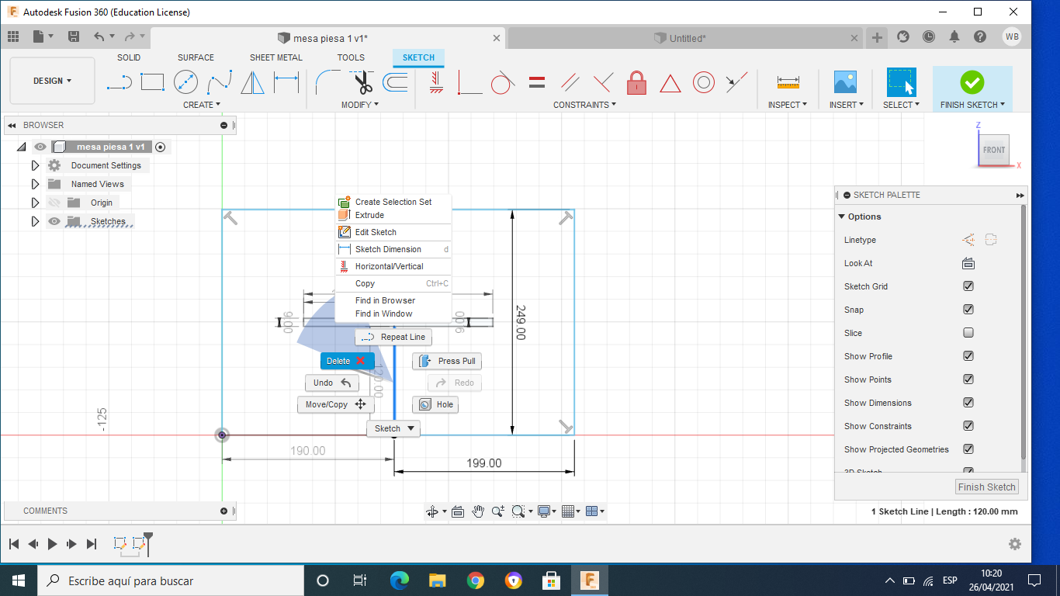The width and height of the screenshot is (1060, 596).
Task: Choose the Concentric constraint icon
Action: pos(703,81)
